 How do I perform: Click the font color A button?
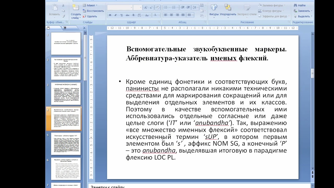pyautogui.click(x=156, y=15)
